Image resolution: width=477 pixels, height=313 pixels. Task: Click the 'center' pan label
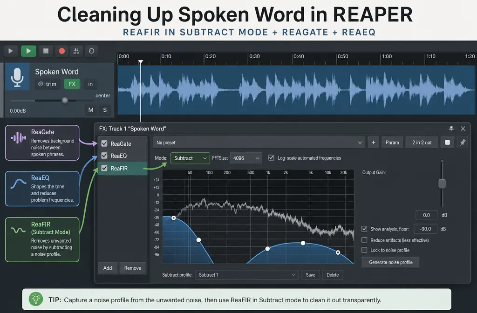[103, 95]
